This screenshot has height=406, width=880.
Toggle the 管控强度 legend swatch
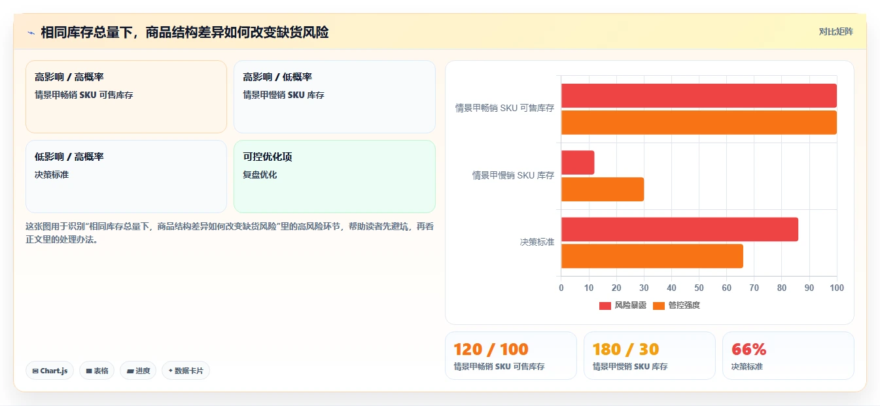click(x=659, y=305)
